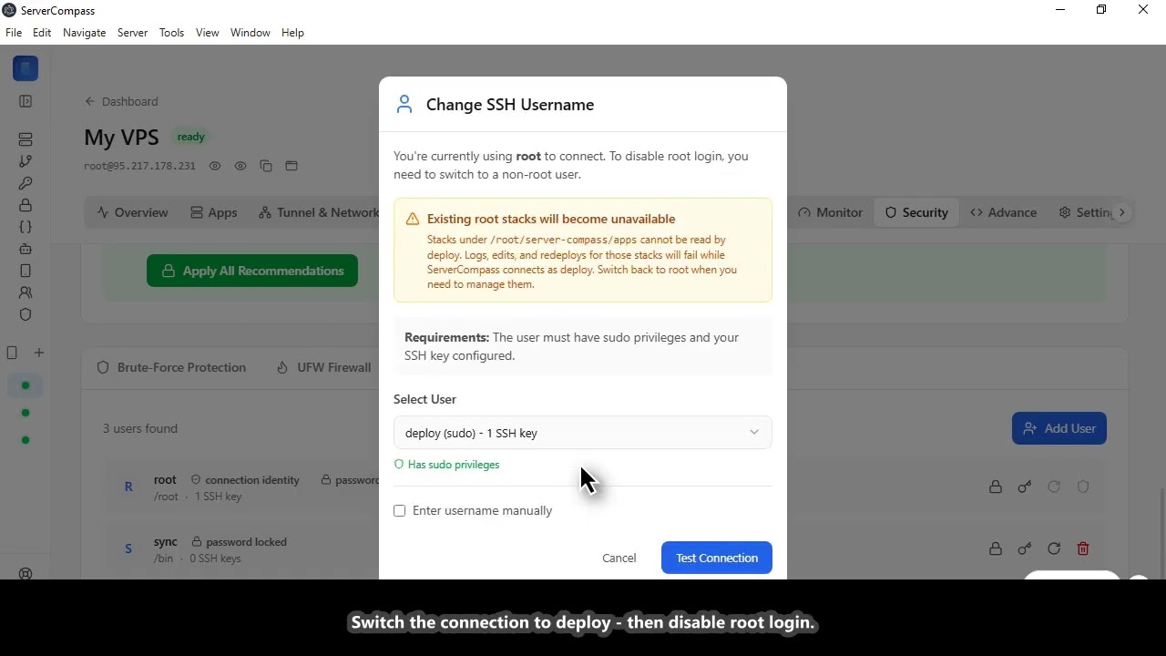
Task: Check the Enter username manually checkbox
Action: pyautogui.click(x=399, y=510)
